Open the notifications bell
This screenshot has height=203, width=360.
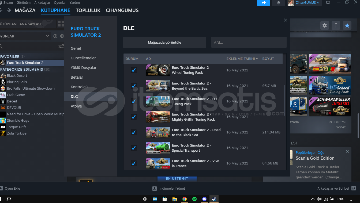tap(279, 3)
